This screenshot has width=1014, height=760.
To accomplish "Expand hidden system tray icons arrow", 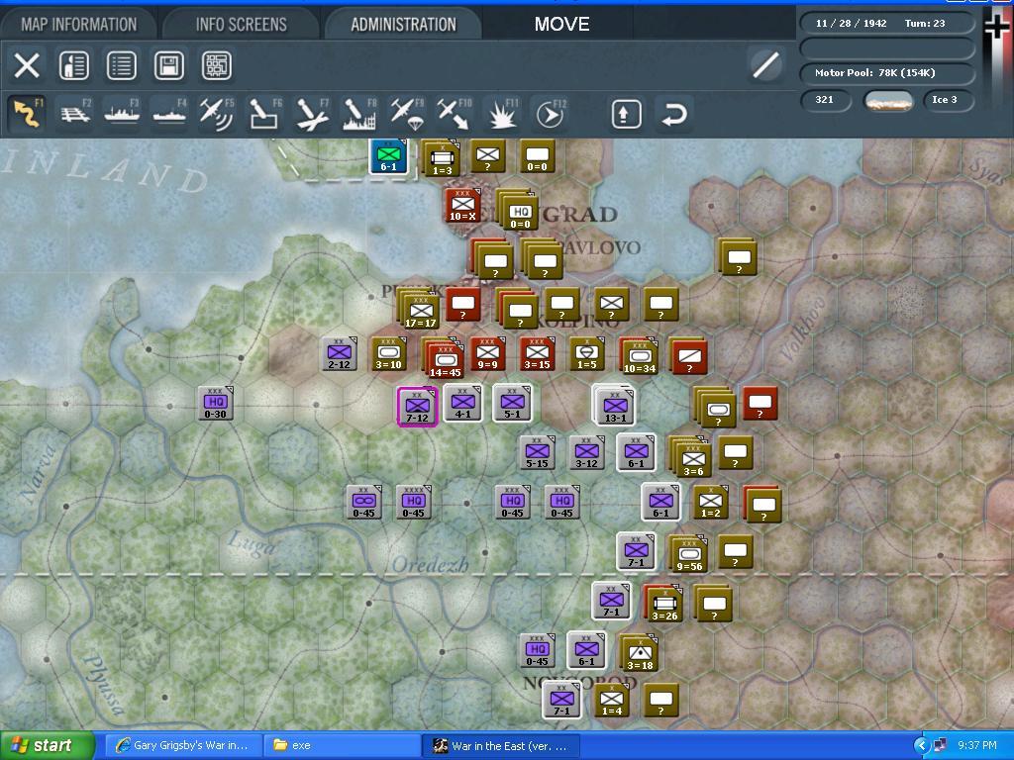I will (x=922, y=746).
